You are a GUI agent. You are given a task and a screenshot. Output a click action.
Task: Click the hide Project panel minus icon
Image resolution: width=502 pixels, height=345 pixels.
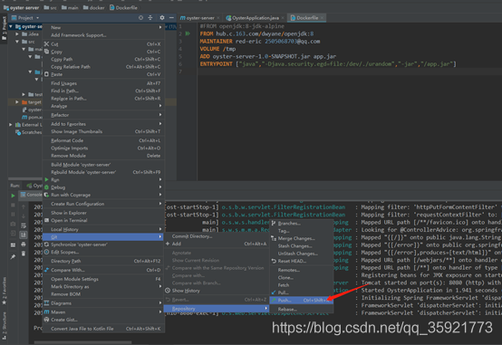(171, 17)
